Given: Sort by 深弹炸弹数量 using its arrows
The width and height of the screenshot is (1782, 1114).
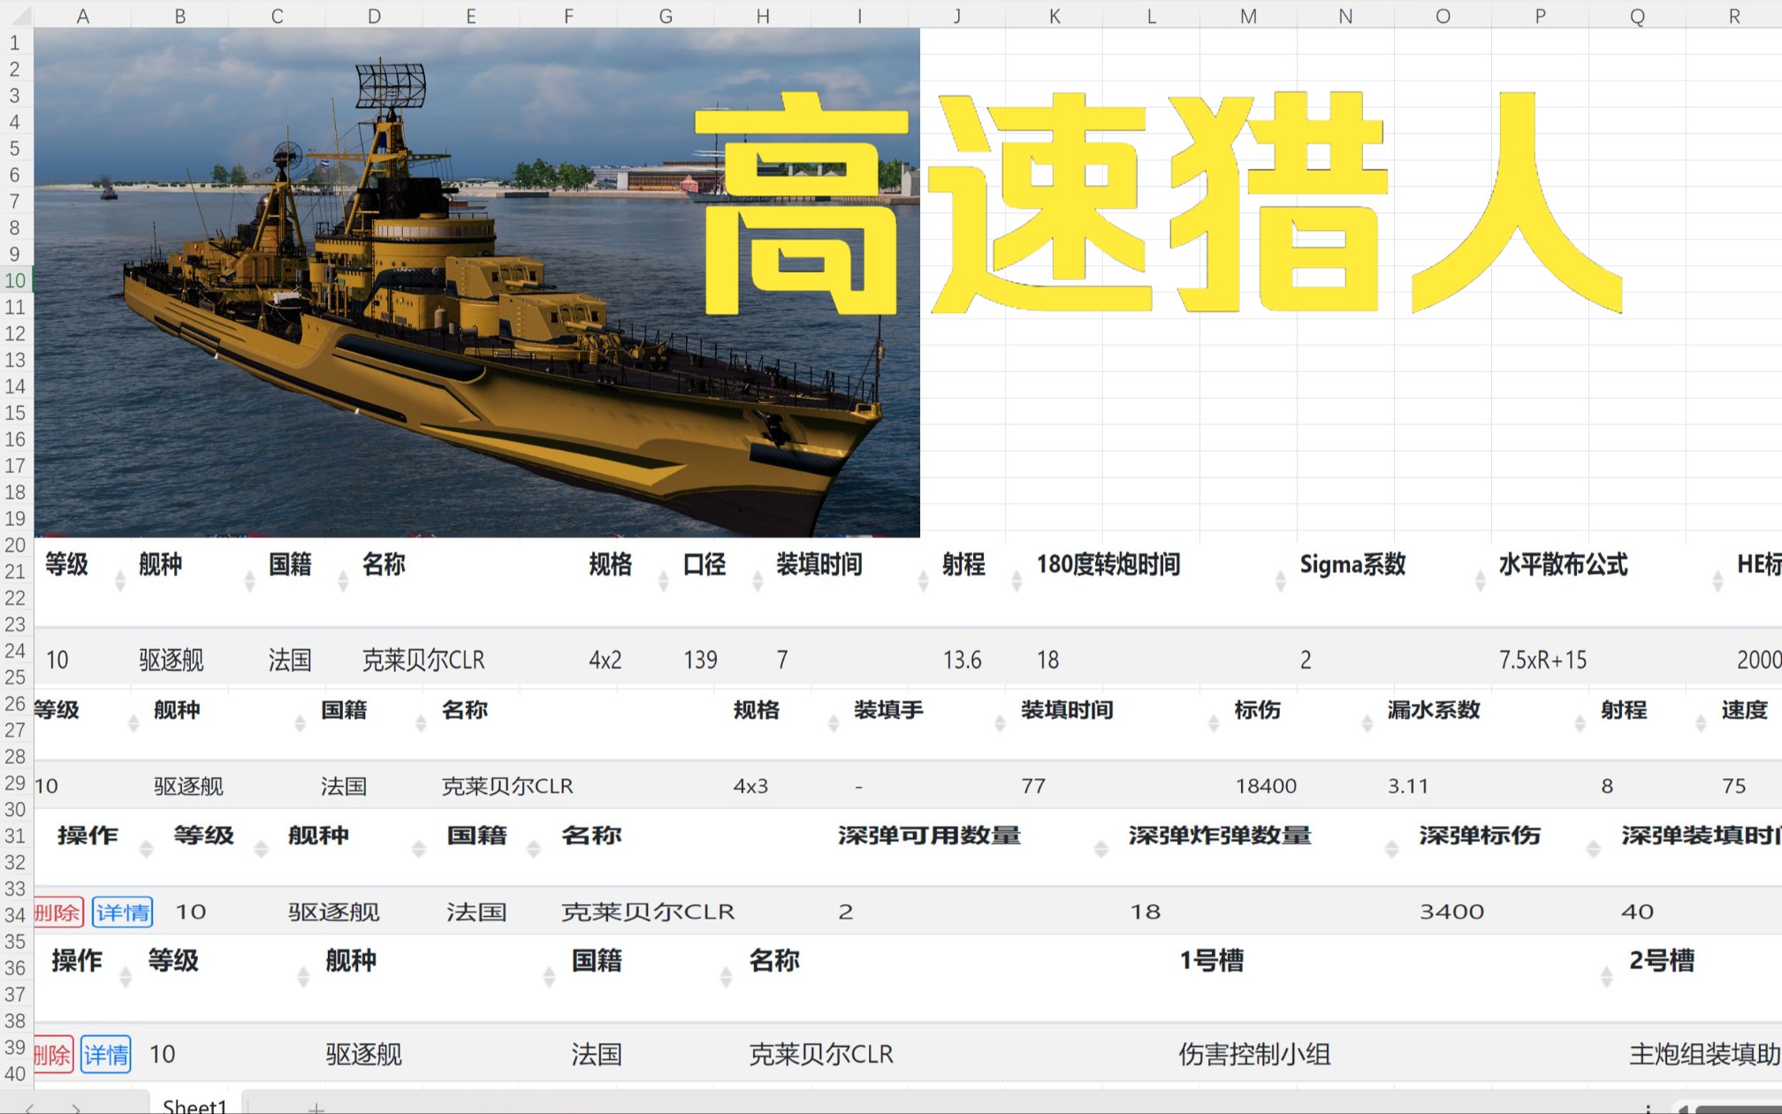Looking at the screenshot, I should pyautogui.click(x=1391, y=849).
